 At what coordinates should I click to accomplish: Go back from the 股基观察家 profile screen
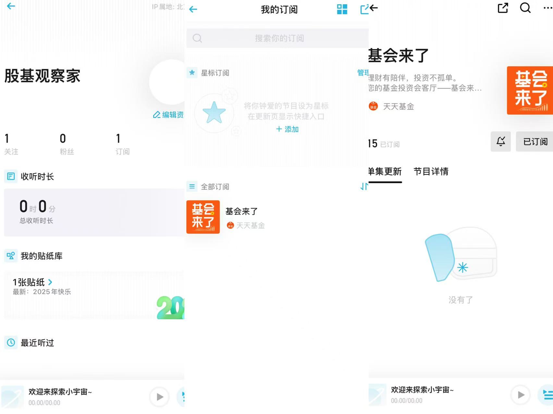(11, 6)
